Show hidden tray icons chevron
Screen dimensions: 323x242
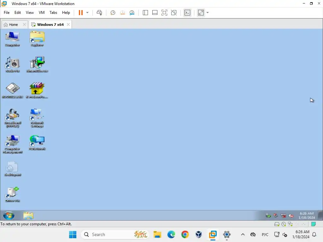(x=243, y=234)
